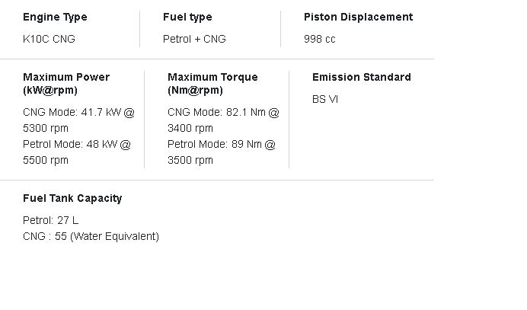The image size is (527, 310).
Task: Click the Engine Type heading
Action: tap(55, 17)
